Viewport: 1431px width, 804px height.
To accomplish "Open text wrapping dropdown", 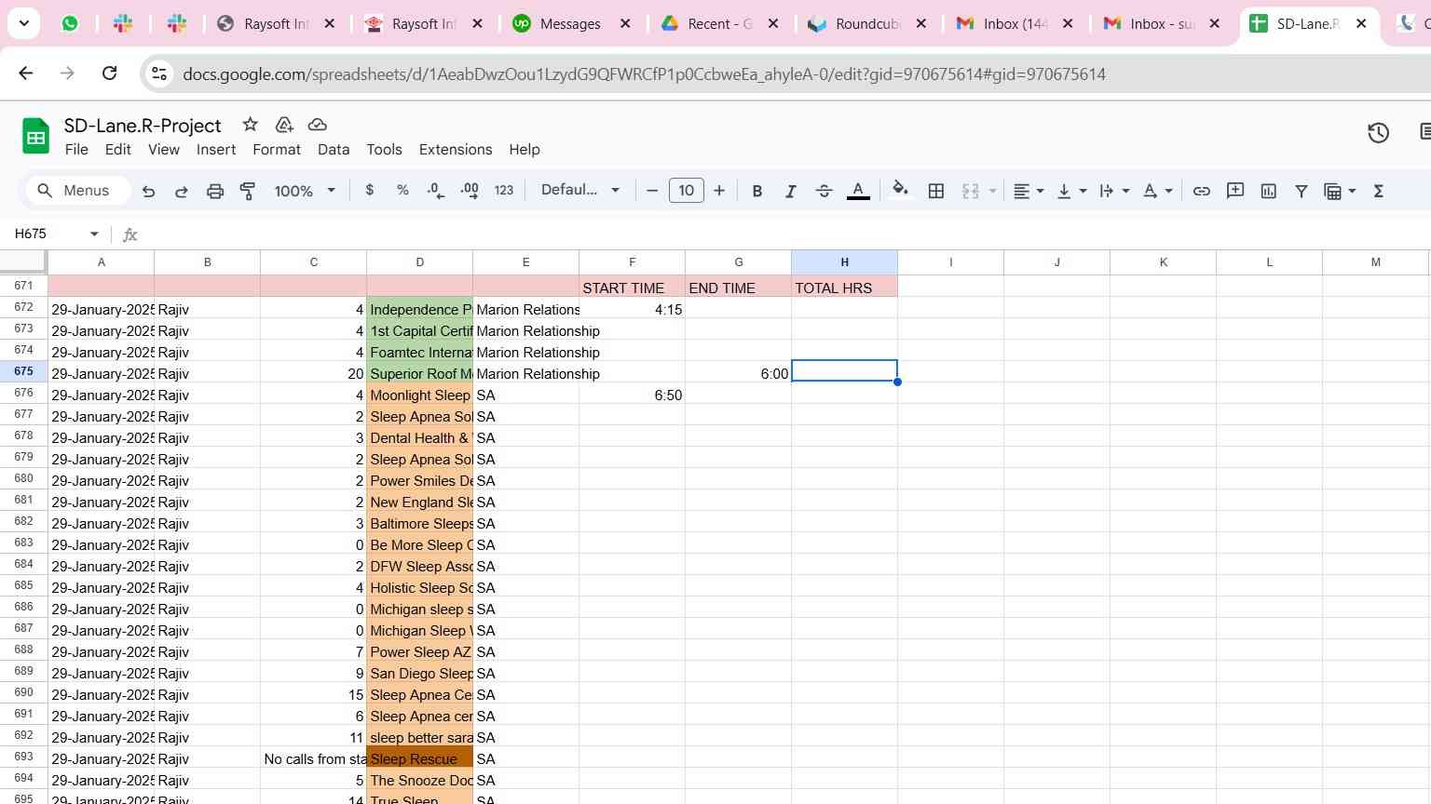I will click(x=1114, y=191).
